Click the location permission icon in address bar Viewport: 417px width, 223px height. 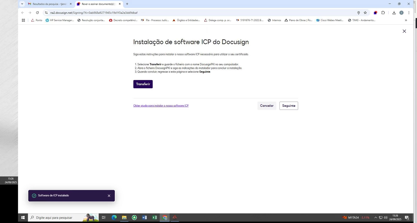(x=359, y=13)
